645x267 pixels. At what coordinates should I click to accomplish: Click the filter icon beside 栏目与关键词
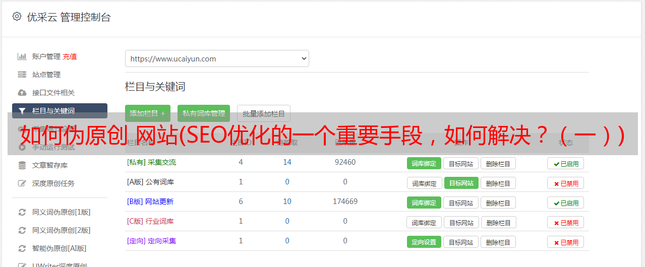click(22, 111)
